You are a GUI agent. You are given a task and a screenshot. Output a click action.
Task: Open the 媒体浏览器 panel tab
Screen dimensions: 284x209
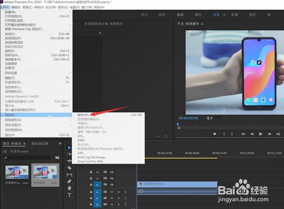40,144
